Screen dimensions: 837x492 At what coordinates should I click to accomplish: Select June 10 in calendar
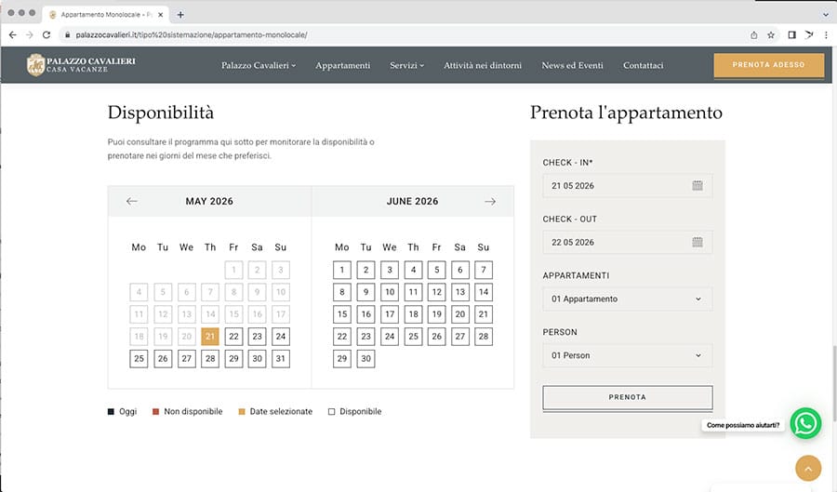[390, 292]
